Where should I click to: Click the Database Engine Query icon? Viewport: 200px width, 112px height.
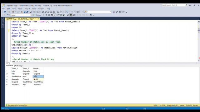[43, 12]
